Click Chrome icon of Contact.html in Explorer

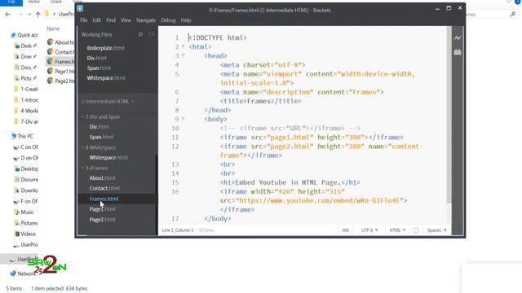(x=51, y=51)
